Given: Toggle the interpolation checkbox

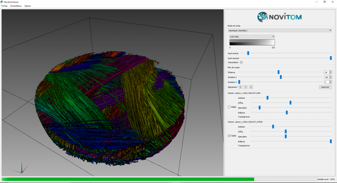Looking at the screenshot, I should 241,62.
